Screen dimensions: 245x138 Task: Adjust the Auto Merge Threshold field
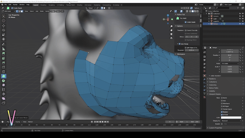pyautogui.click(x=192, y=50)
